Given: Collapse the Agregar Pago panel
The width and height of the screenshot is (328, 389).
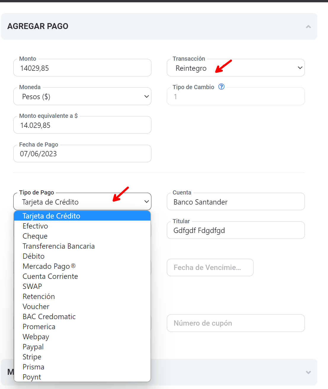Looking at the screenshot, I should (308, 27).
